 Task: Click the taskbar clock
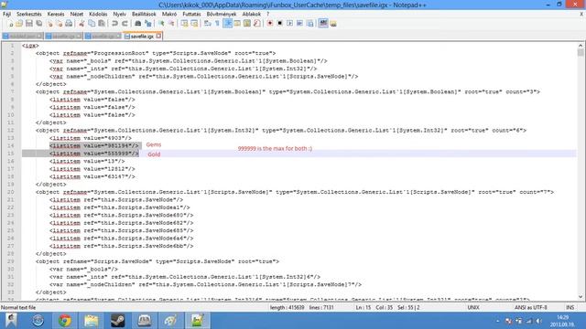click(562, 321)
